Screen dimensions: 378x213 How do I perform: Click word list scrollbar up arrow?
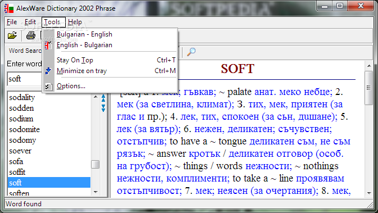tap(95, 97)
